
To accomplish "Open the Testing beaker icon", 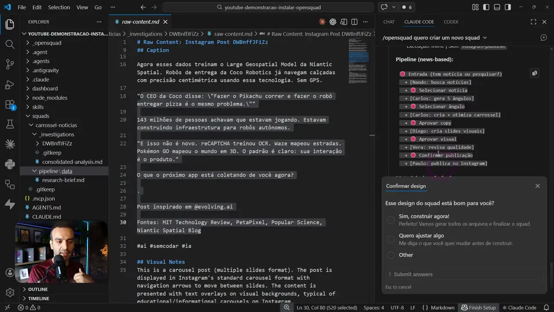I will pyautogui.click(x=10, y=124).
